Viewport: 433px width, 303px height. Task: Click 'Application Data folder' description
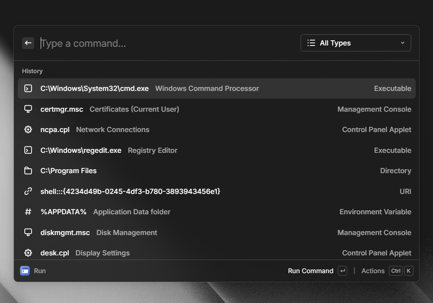pos(132,212)
